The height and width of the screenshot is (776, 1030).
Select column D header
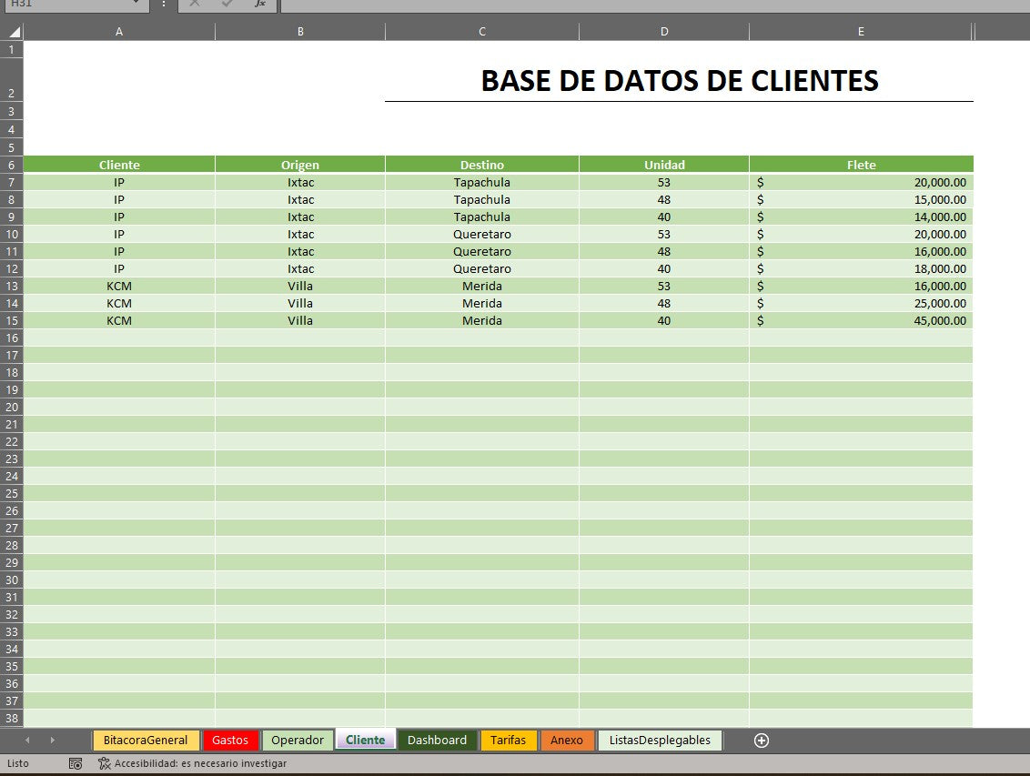664,32
